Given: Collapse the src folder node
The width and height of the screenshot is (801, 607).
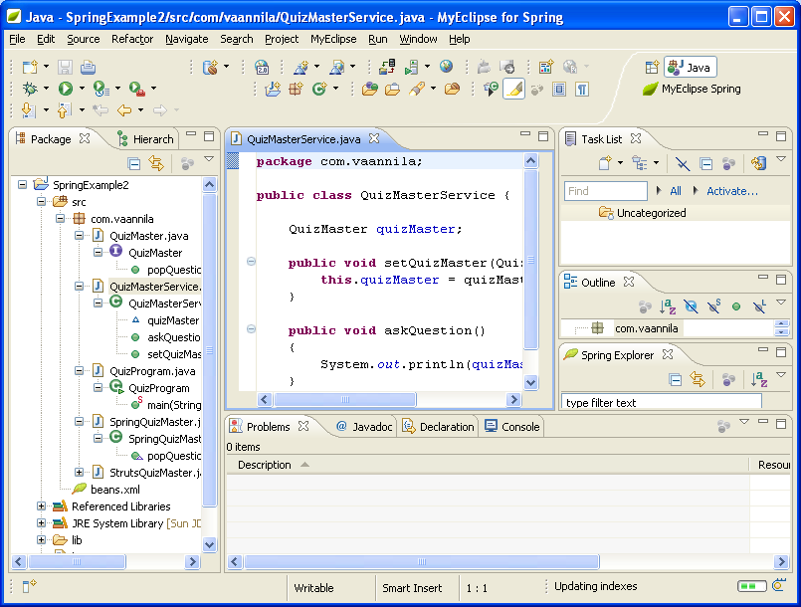Looking at the screenshot, I should coord(42,201).
